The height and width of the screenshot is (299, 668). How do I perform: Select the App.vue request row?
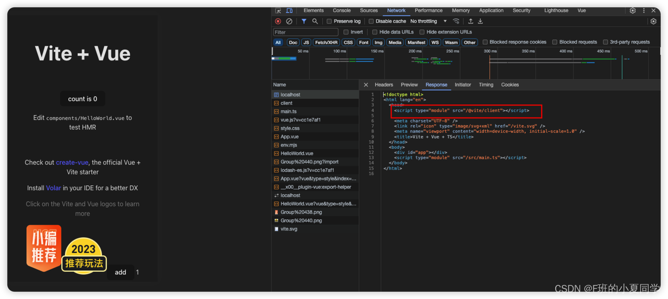coord(315,137)
